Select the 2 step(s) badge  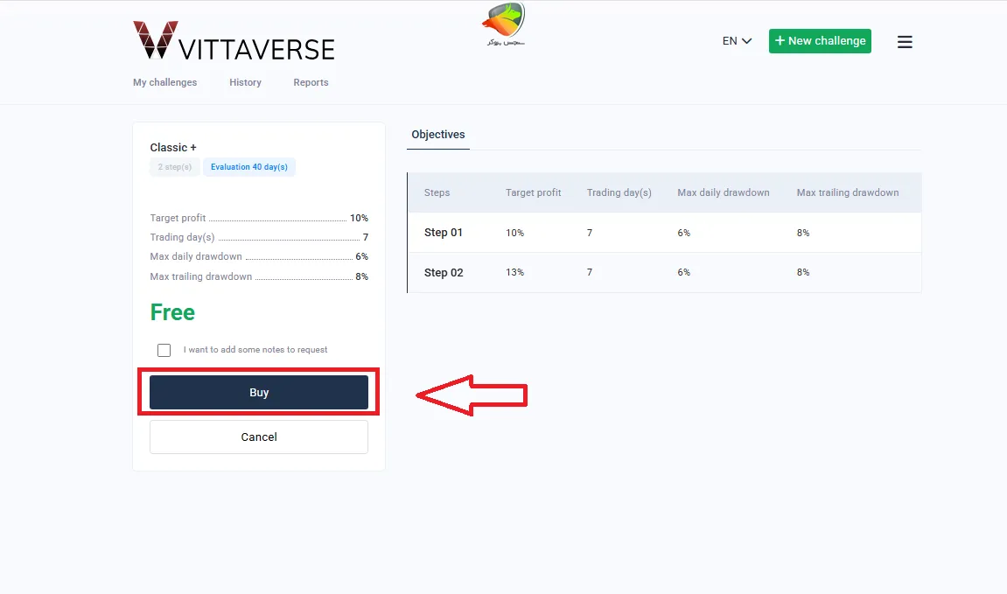tap(173, 166)
